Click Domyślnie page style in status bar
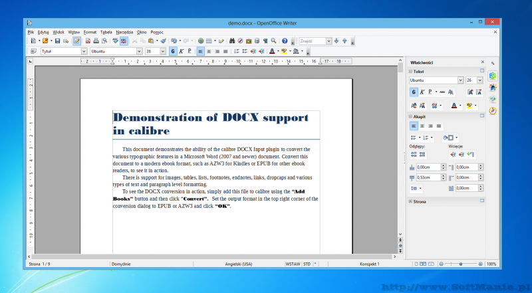The height and width of the screenshot is (293, 532). (x=121, y=264)
